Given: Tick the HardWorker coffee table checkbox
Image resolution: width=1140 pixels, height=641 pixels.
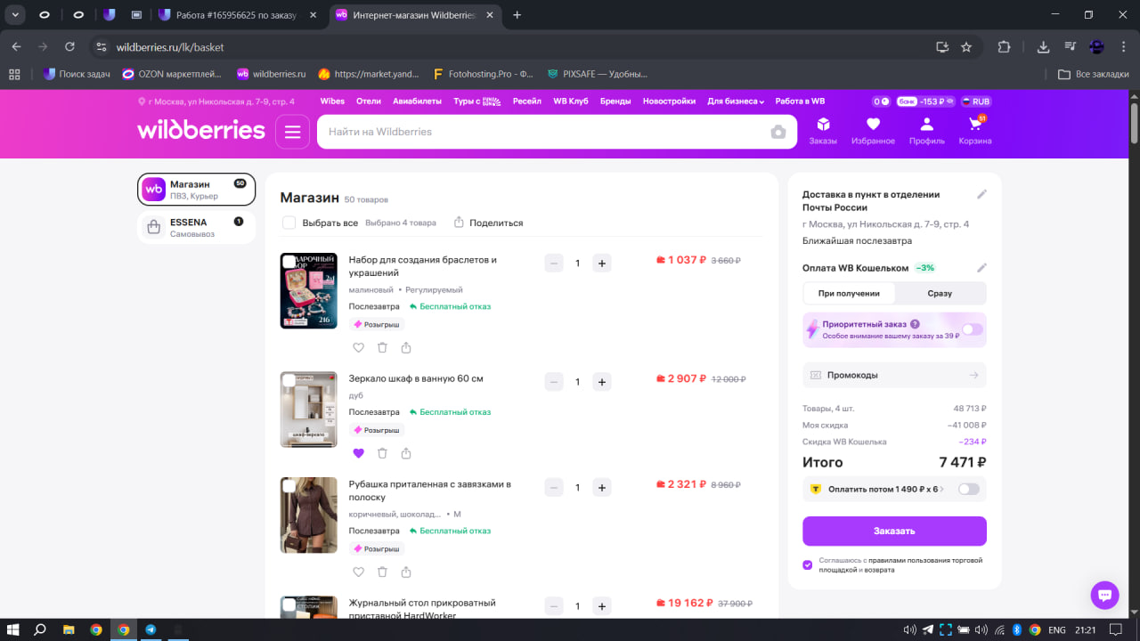Looking at the screenshot, I should (289, 605).
